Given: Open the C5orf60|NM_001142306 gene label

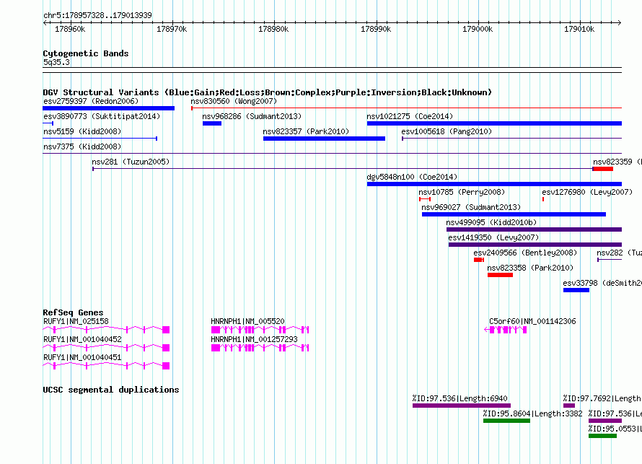Looking at the screenshot, I should click(532, 322).
